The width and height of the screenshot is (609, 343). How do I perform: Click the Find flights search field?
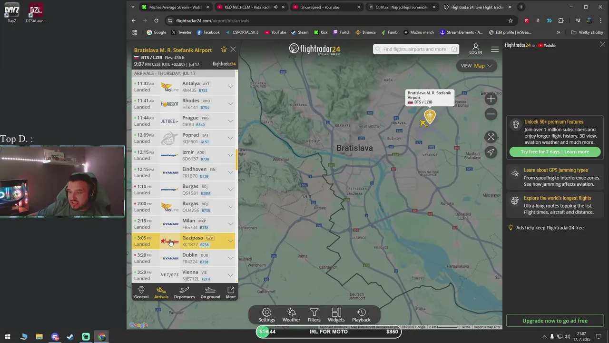[x=416, y=49]
